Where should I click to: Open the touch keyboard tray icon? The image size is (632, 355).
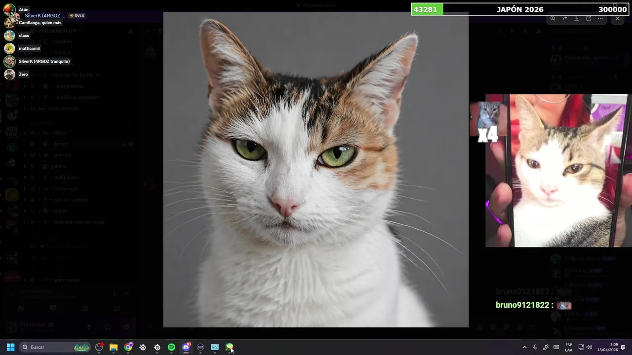coord(556,347)
